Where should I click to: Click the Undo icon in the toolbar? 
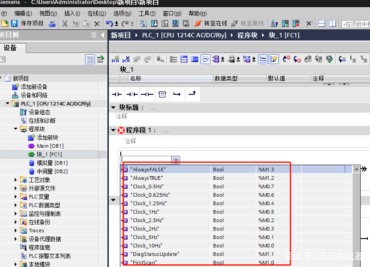pos(110,23)
